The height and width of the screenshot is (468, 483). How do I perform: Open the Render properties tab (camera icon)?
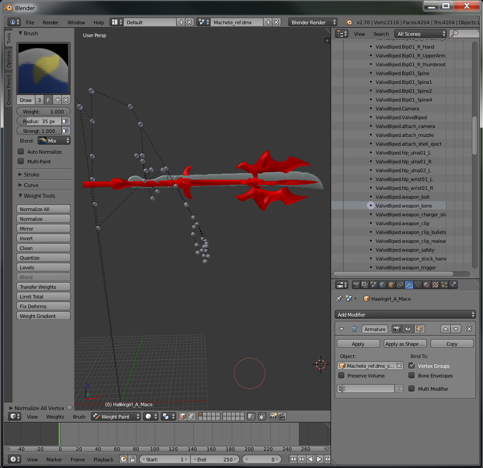click(356, 285)
